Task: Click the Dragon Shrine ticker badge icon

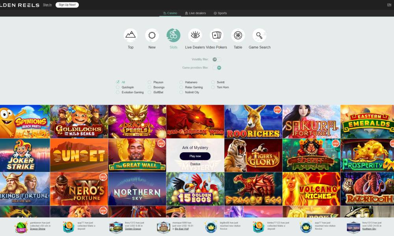Action: coord(21,227)
